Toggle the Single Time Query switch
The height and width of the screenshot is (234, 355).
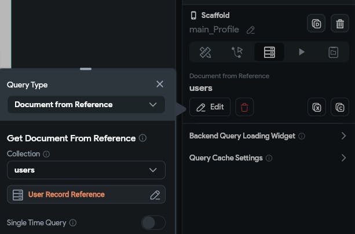tap(153, 222)
